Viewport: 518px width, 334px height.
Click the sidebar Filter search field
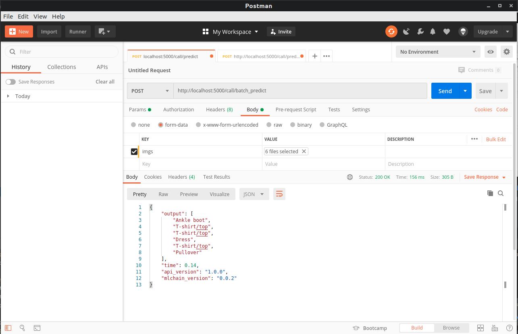[x=62, y=52]
